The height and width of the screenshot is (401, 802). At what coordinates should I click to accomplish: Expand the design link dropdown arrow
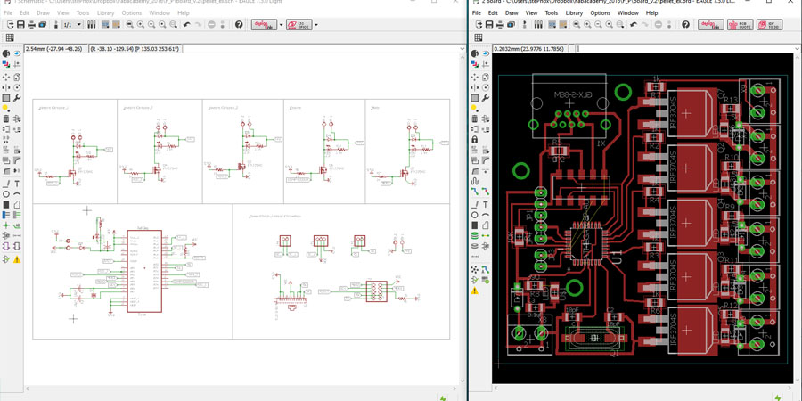[x=281, y=25]
